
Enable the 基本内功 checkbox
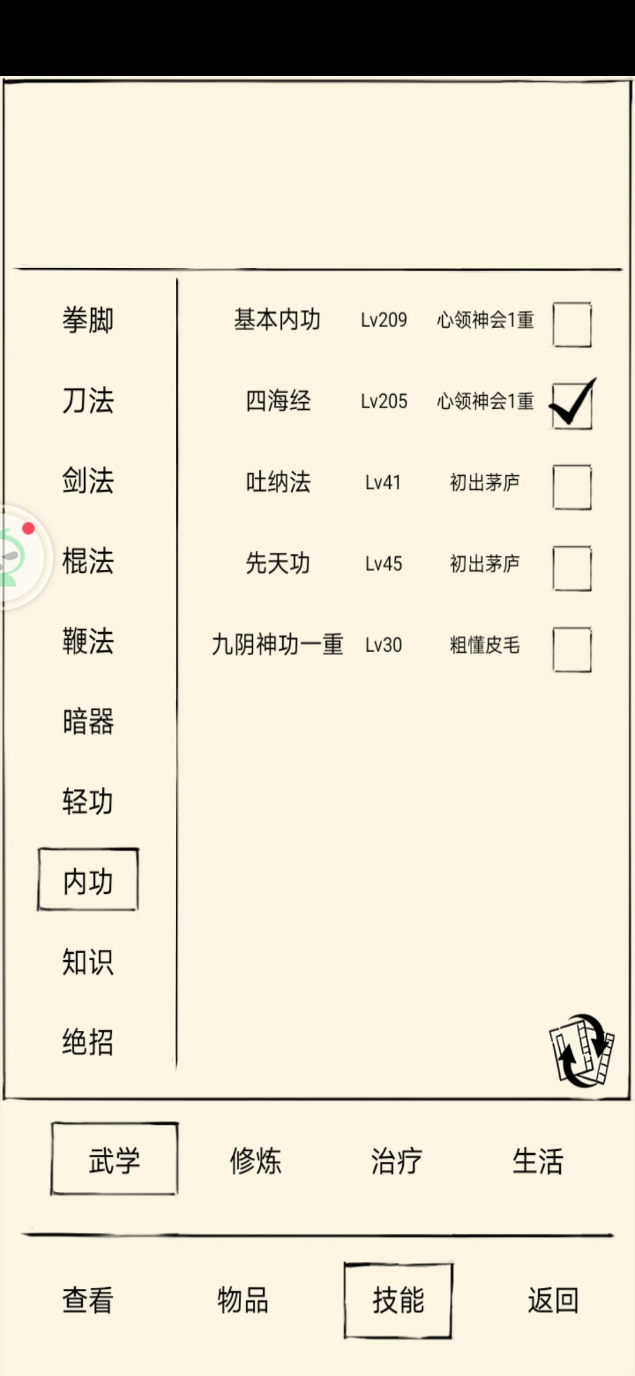[571, 325]
